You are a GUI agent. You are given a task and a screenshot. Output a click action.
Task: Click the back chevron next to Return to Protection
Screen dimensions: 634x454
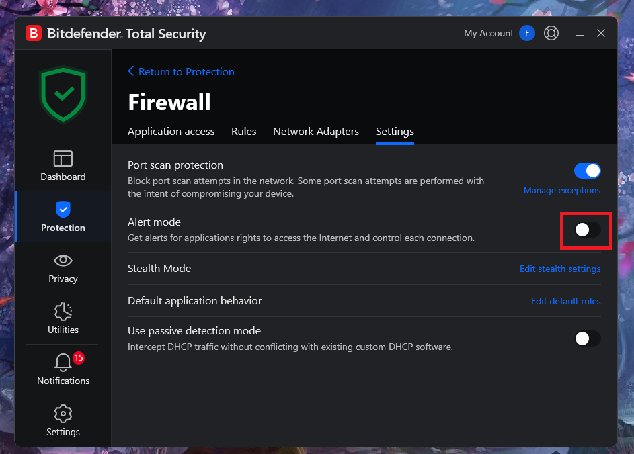pos(131,71)
